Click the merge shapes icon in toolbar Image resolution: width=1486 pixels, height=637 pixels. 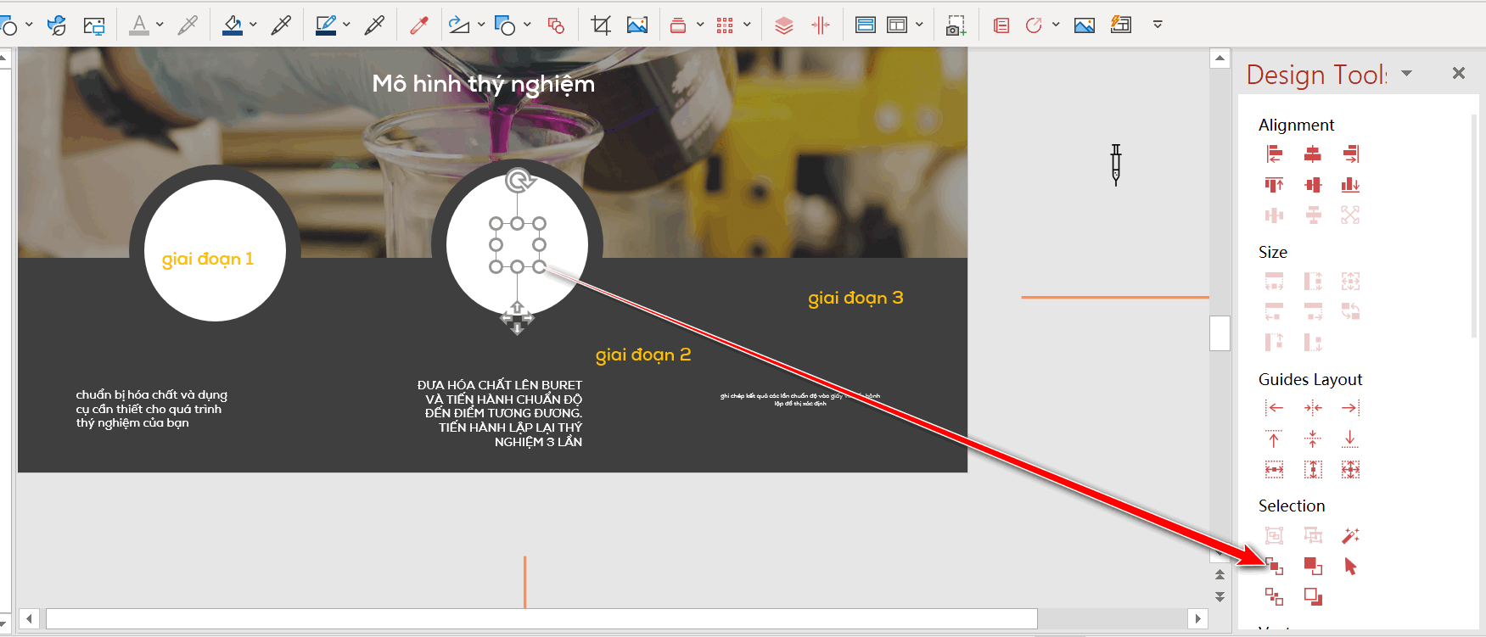(556, 25)
